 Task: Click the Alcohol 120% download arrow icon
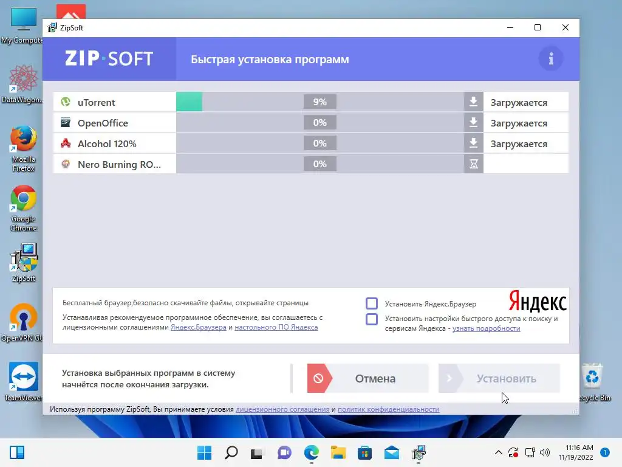tap(473, 144)
